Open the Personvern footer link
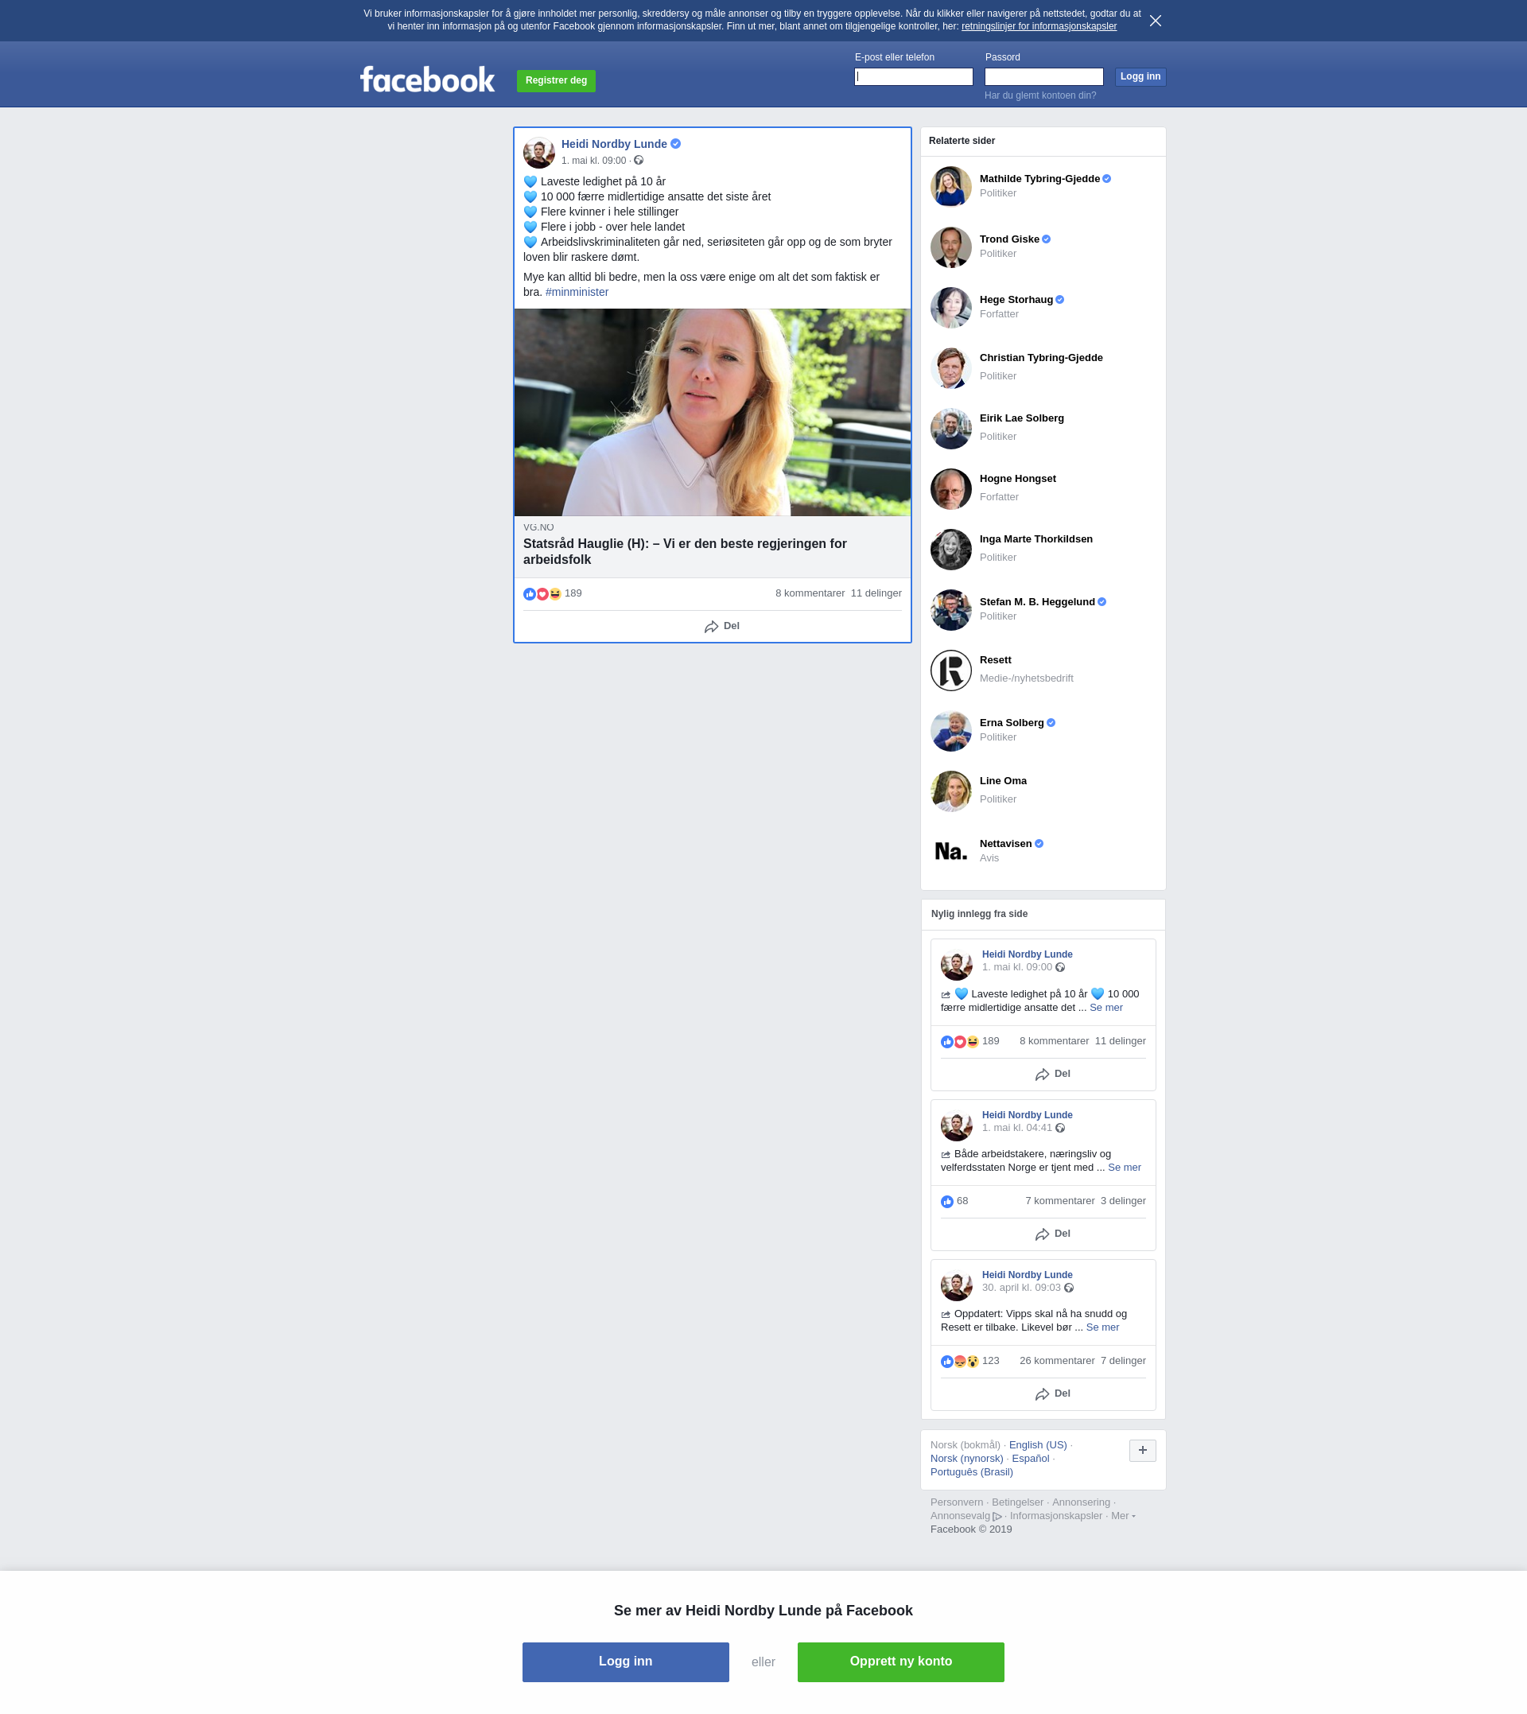Image resolution: width=1527 pixels, height=1714 pixels. 957,1502
